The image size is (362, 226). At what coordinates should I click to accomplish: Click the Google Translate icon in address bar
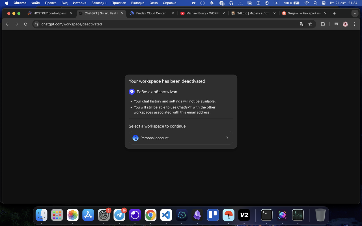tap(302, 24)
